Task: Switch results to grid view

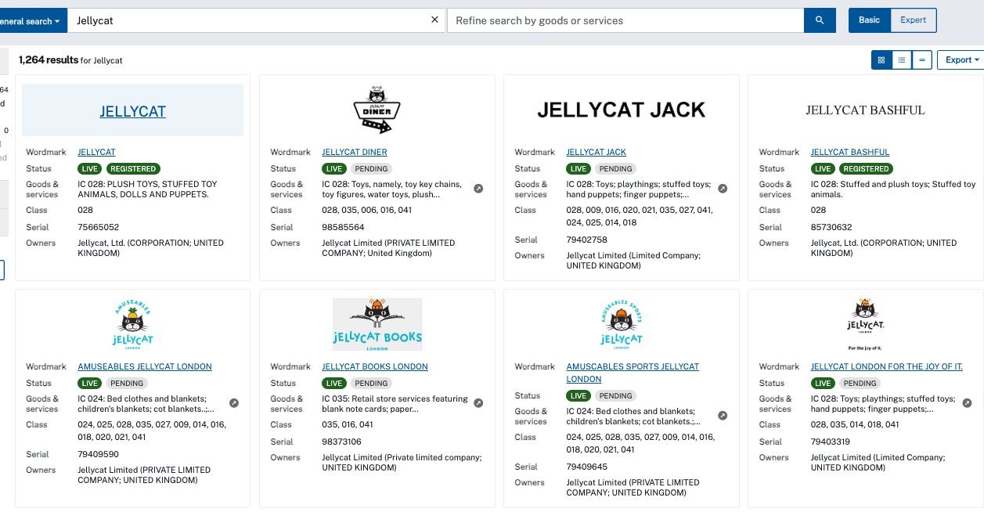Action: 881,60
